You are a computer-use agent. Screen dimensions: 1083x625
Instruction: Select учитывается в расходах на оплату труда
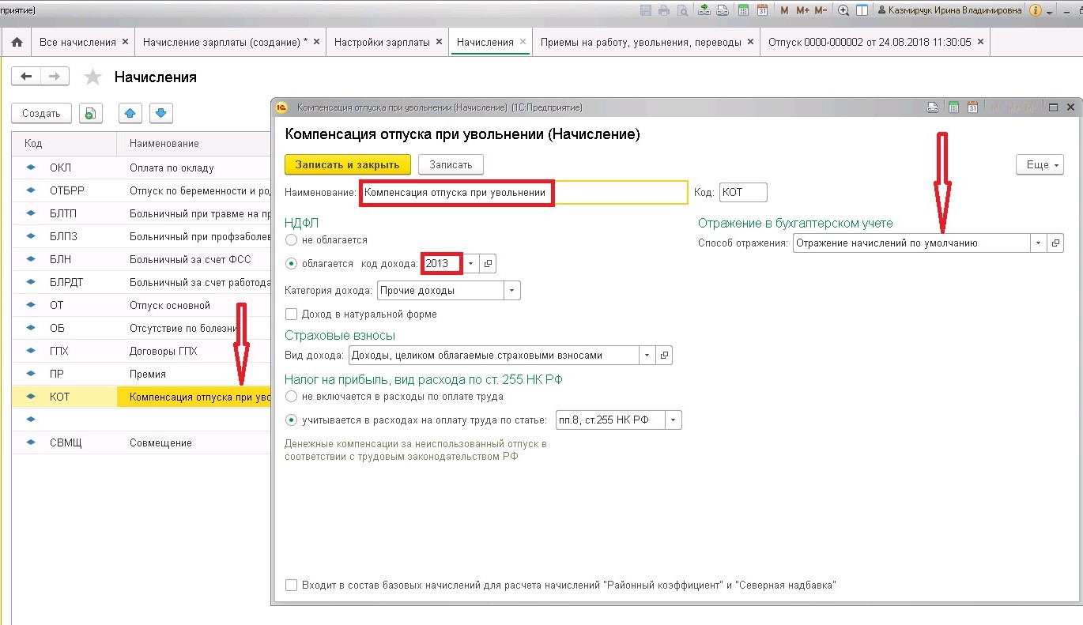[292, 420]
